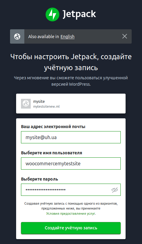This screenshot has height=244, width=142.
Task: Click the green Jetpack lightning logo
Action: point(53,14)
